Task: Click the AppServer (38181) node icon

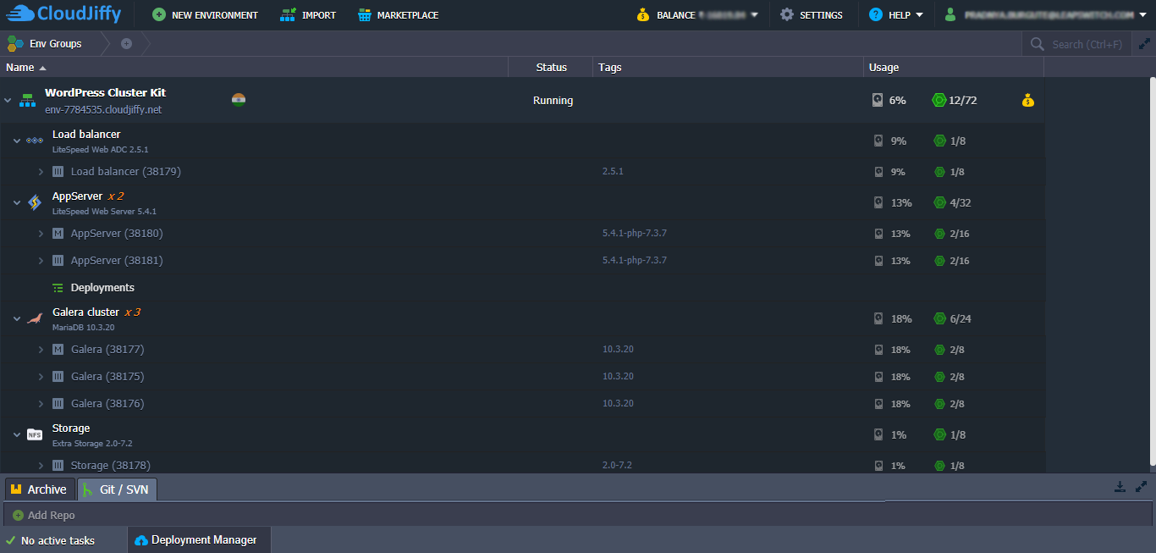Action: coord(58,260)
